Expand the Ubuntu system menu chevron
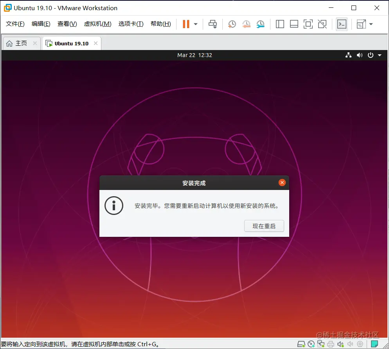This screenshot has height=349, width=389. point(380,55)
